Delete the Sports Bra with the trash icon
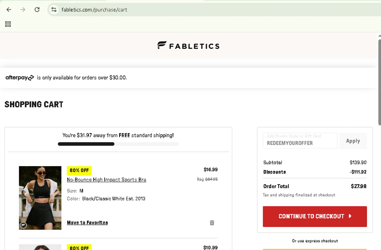This screenshot has height=250, width=381. click(212, 223)
